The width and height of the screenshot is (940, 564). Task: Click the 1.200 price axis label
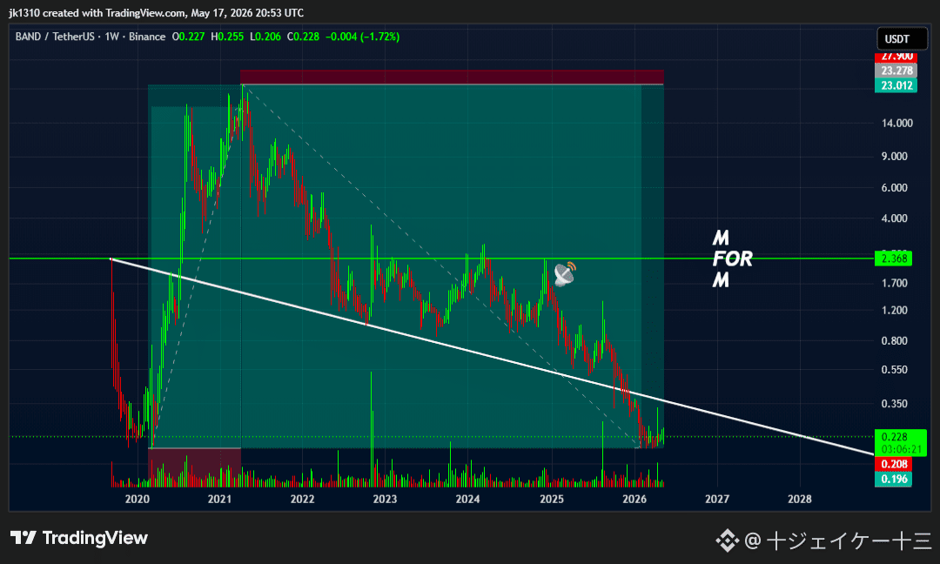895,311
